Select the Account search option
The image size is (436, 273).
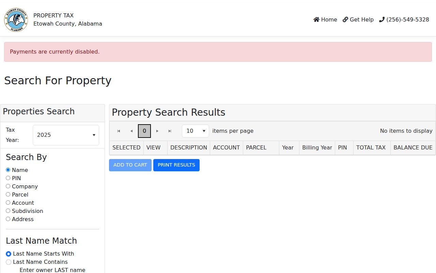pyautogui.click(x=8, y=203)
